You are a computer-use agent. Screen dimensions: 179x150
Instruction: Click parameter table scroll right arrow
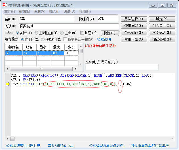click(x=75, y=69)
